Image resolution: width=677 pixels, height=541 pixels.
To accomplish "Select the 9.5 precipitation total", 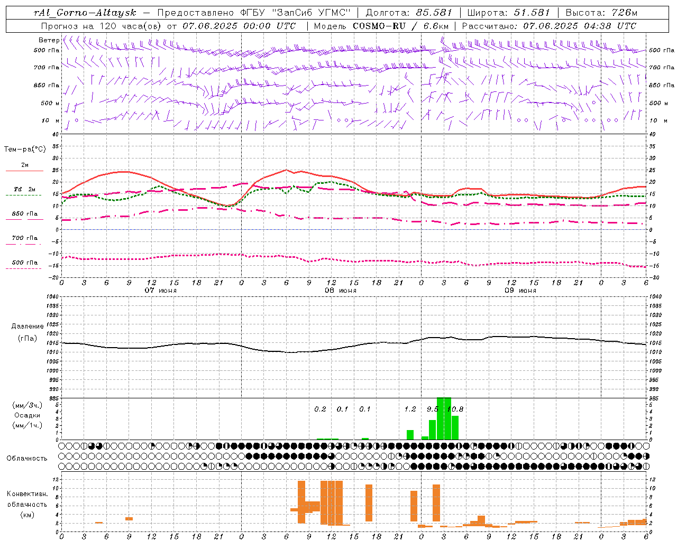I will (x=433, y=409).
